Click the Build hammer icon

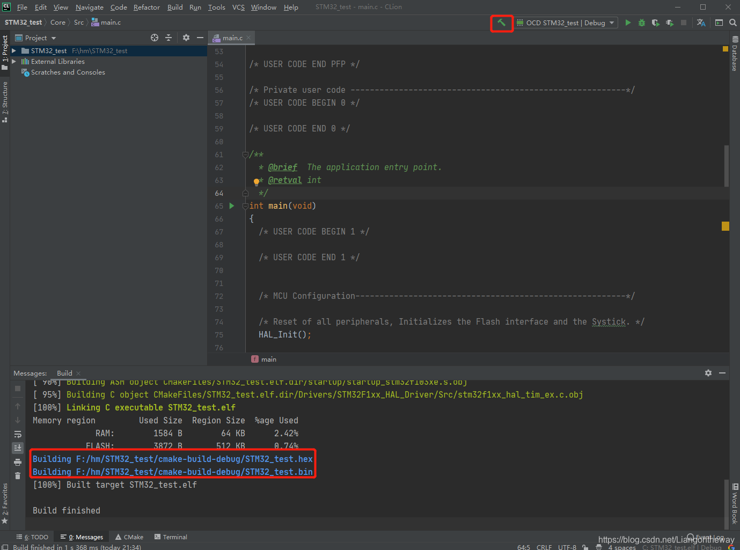[x=501, y=23]
